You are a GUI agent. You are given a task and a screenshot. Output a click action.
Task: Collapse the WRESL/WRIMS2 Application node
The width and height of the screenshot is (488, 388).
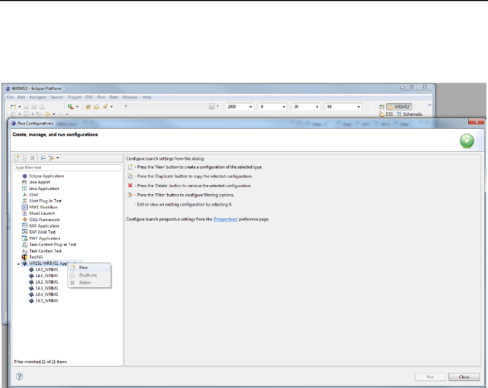pyautogui.click(x=18, y=264)
